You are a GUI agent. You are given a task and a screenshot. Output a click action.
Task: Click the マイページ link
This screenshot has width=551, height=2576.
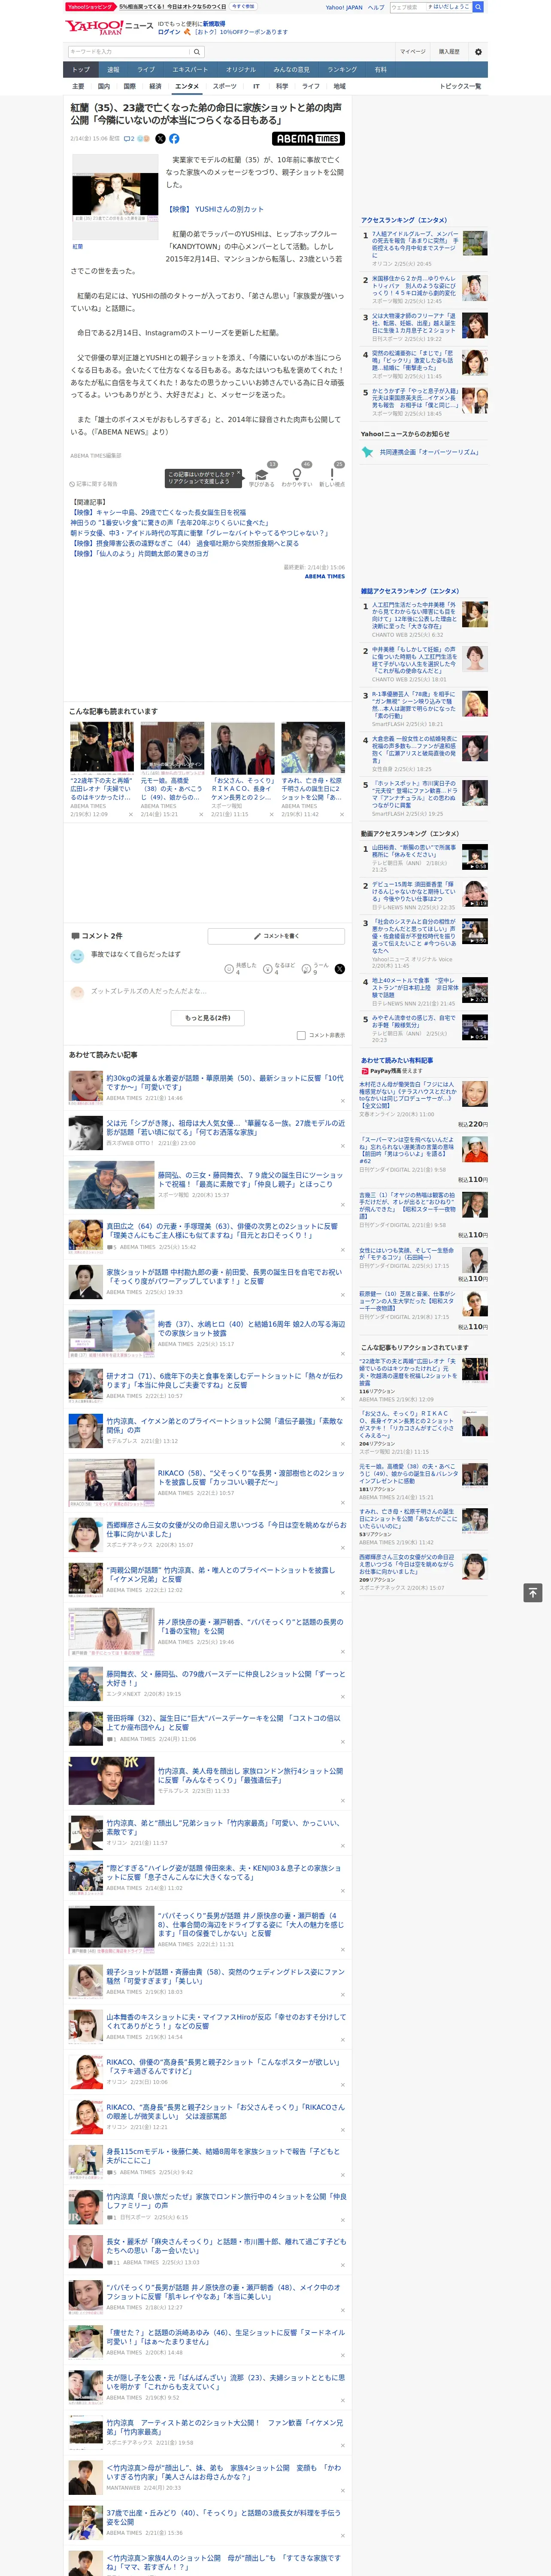(413, 51)
